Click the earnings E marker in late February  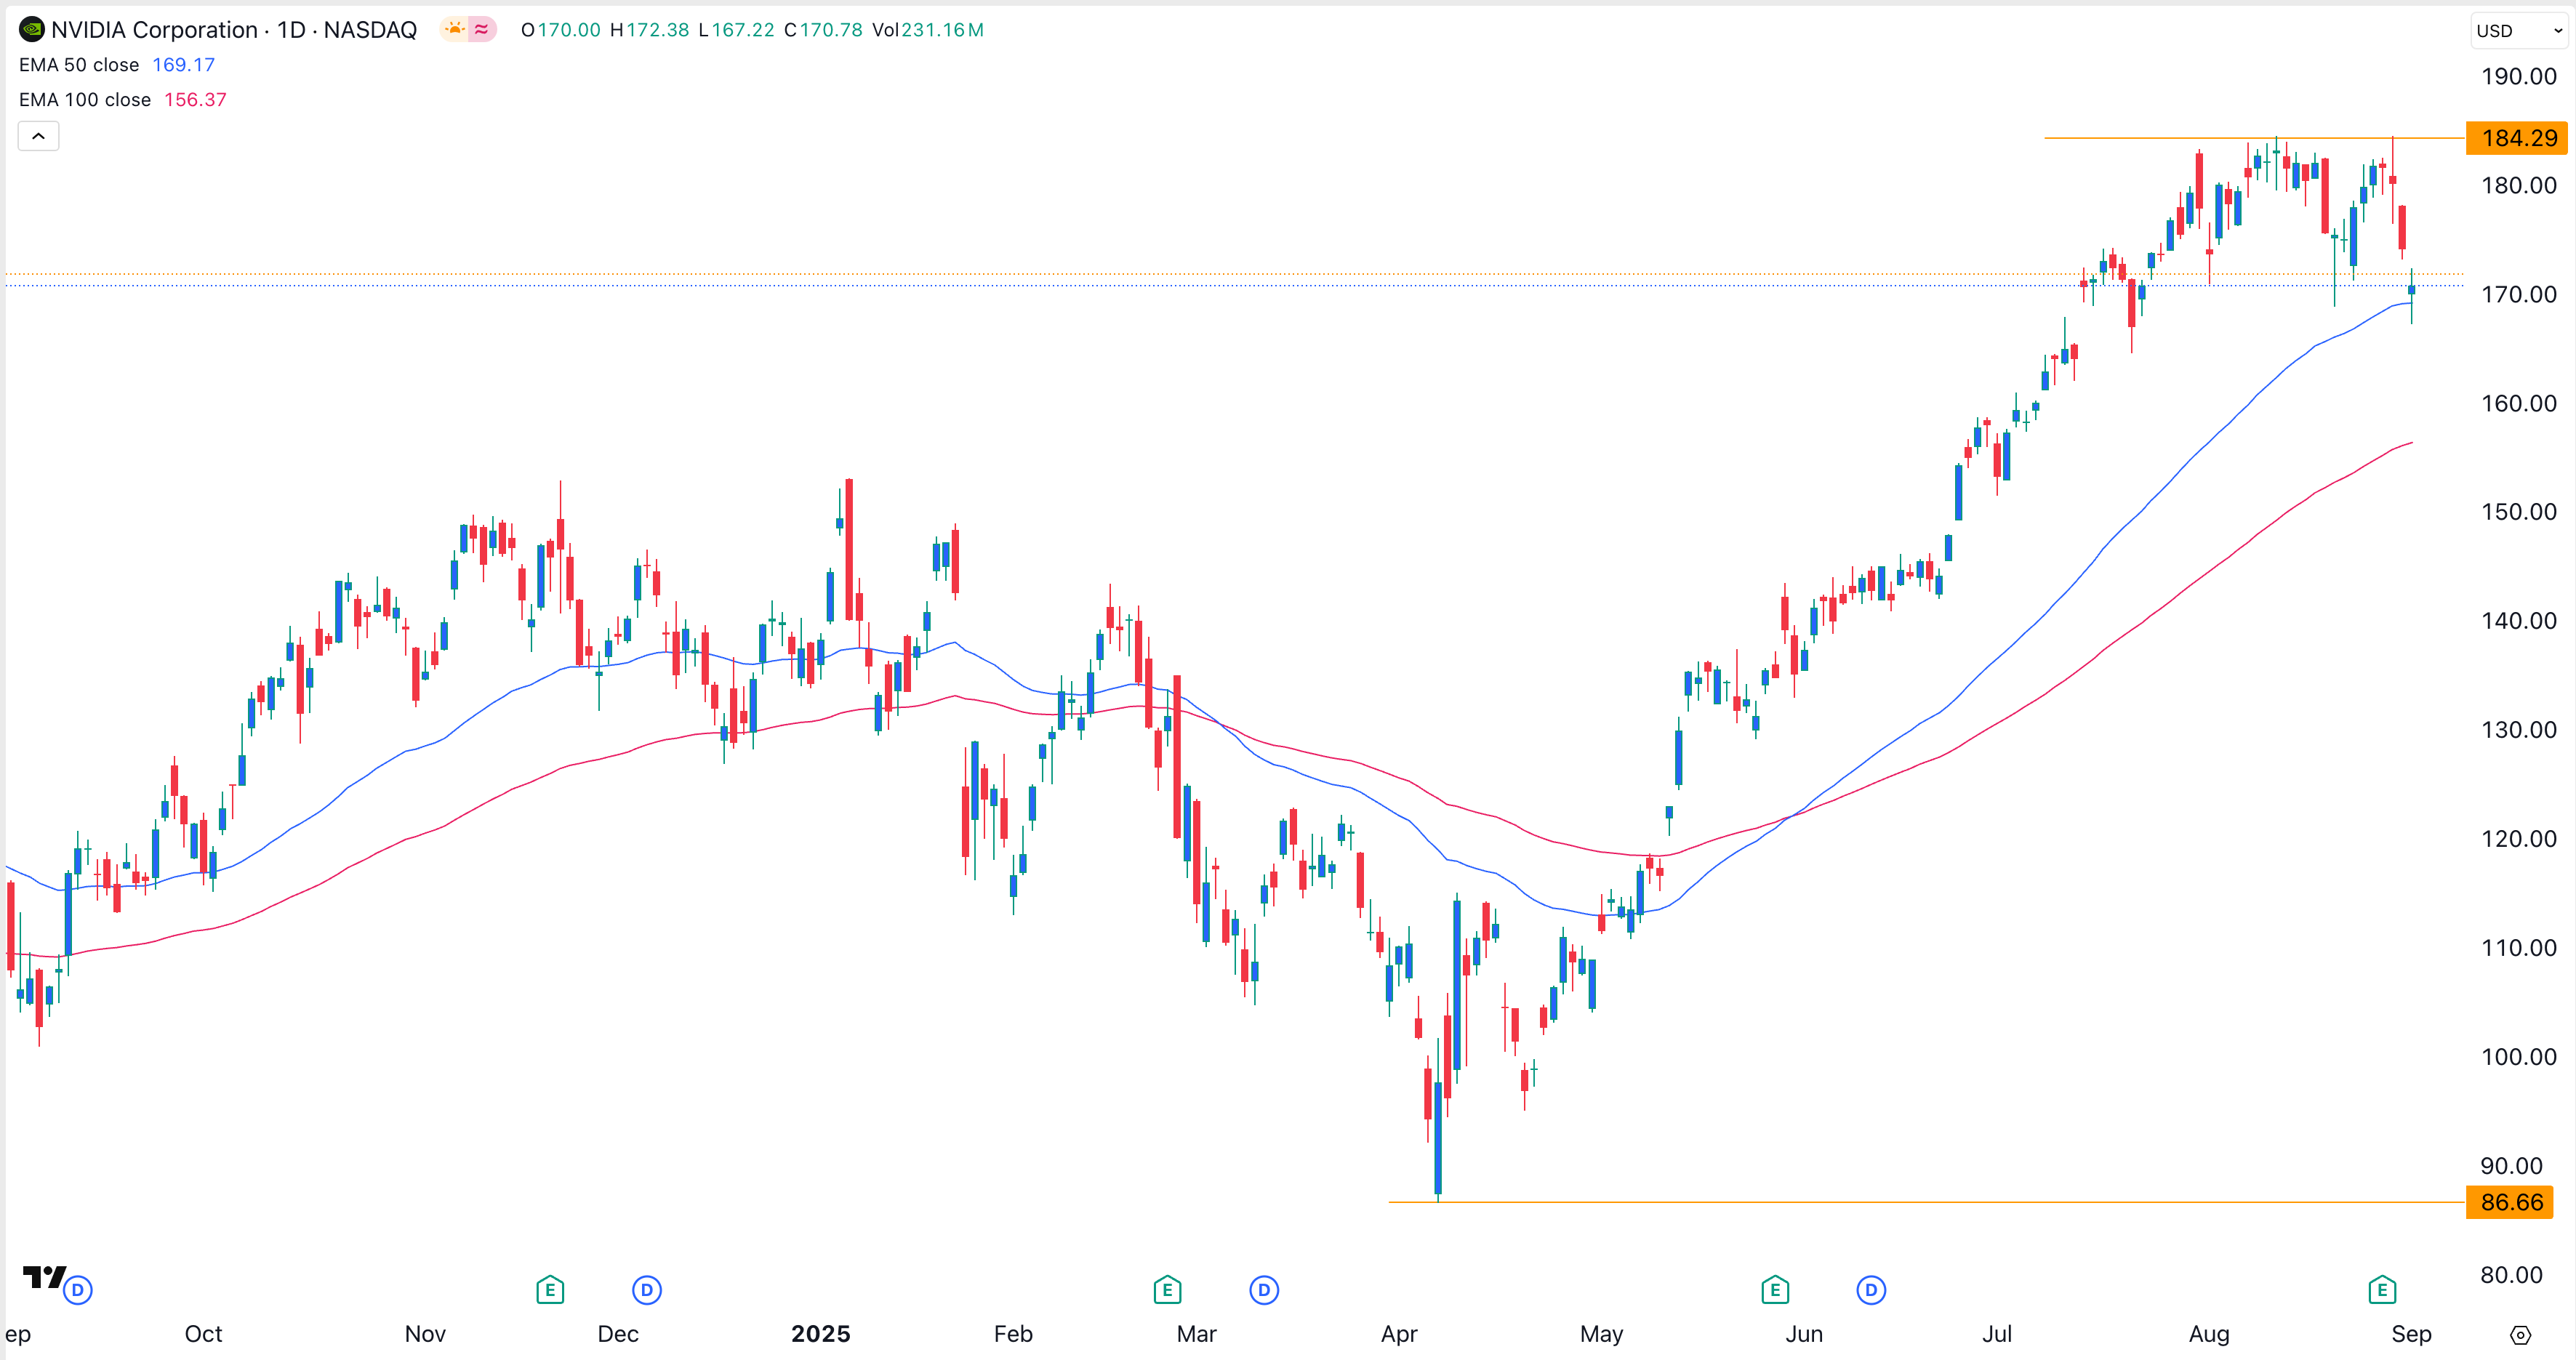1167,1290
